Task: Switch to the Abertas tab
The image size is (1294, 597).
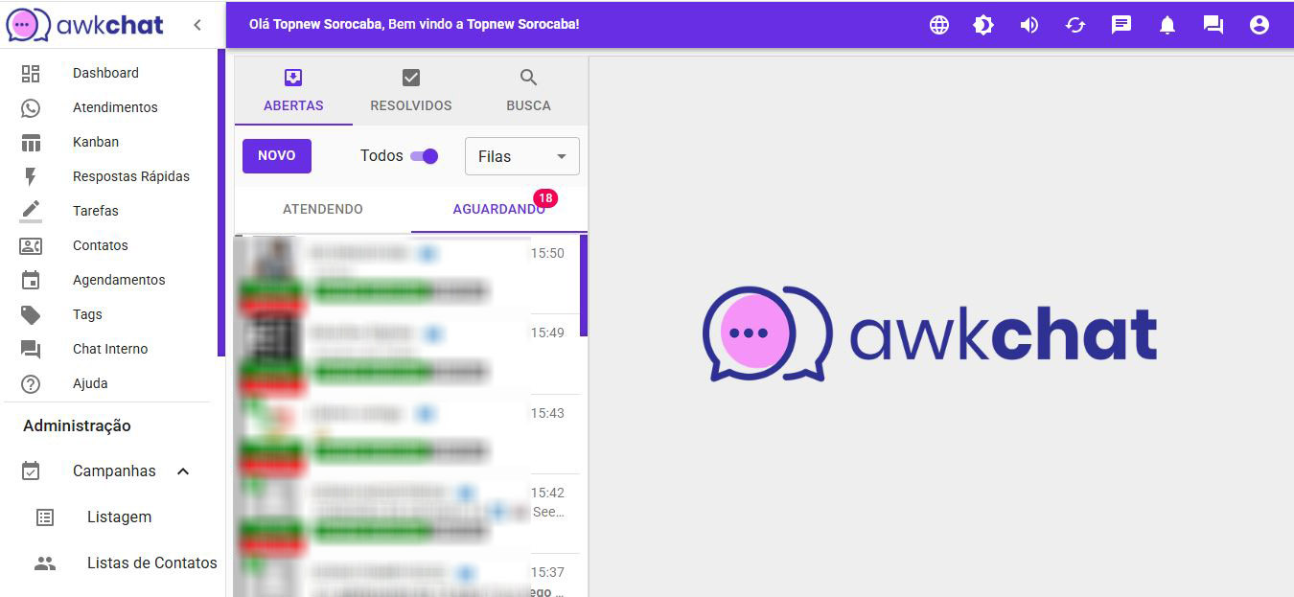Action: 293,91
